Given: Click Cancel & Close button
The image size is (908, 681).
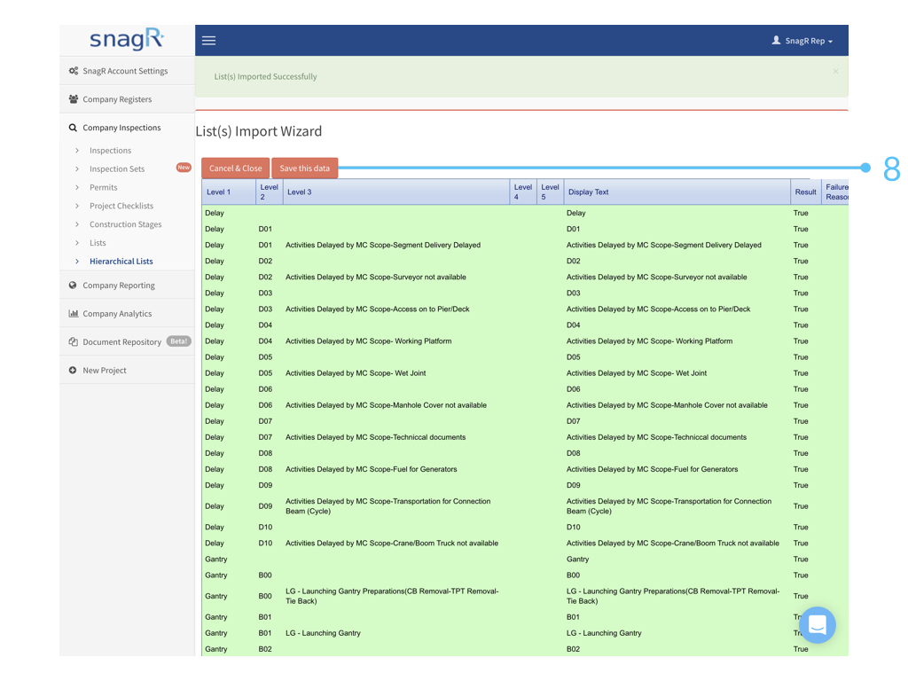Looking at the screenshot, I should [x=235, y=168].
